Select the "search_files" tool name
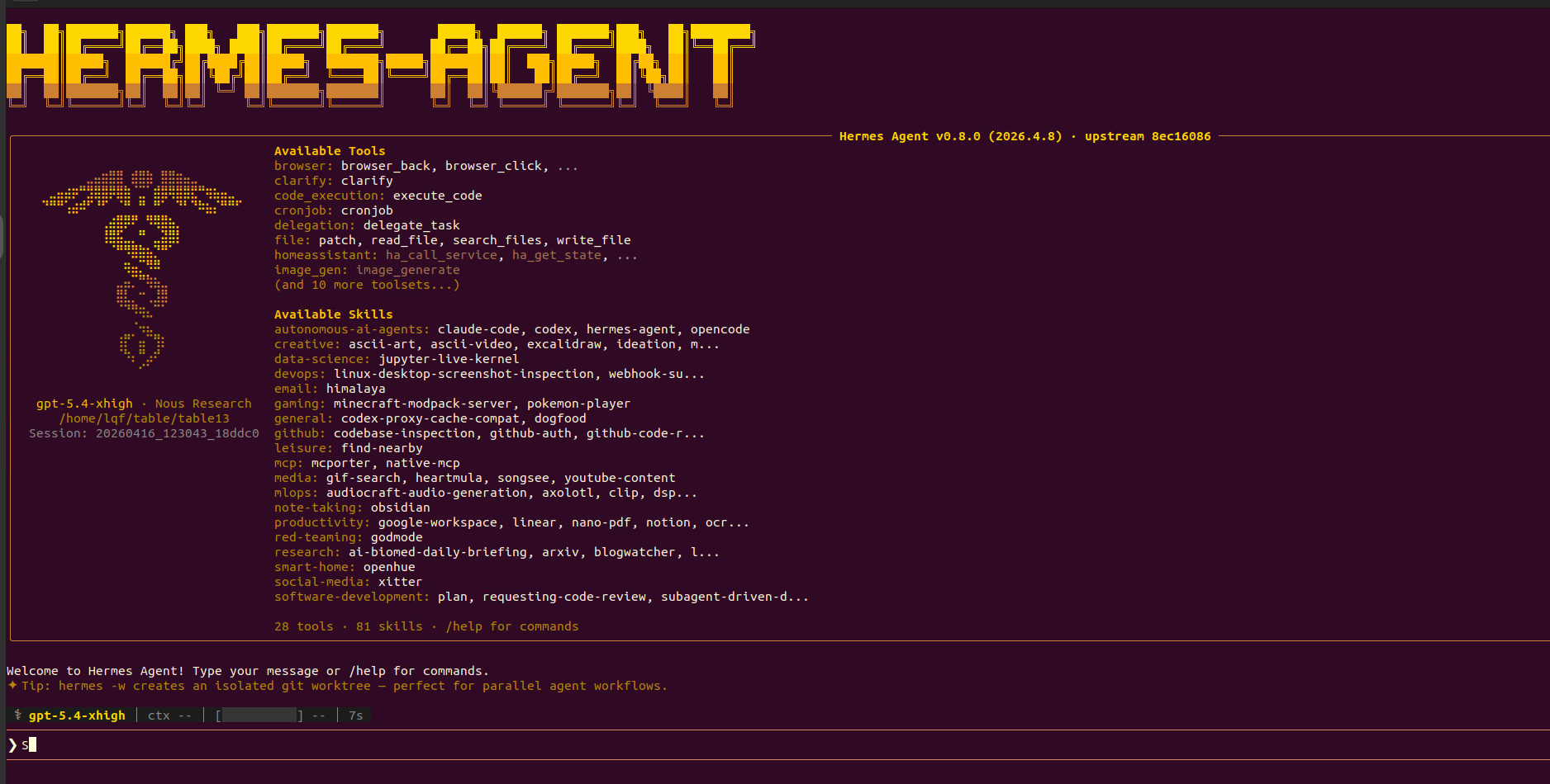The height and width of the screenshot is (784, 1550). pos(497,240)
